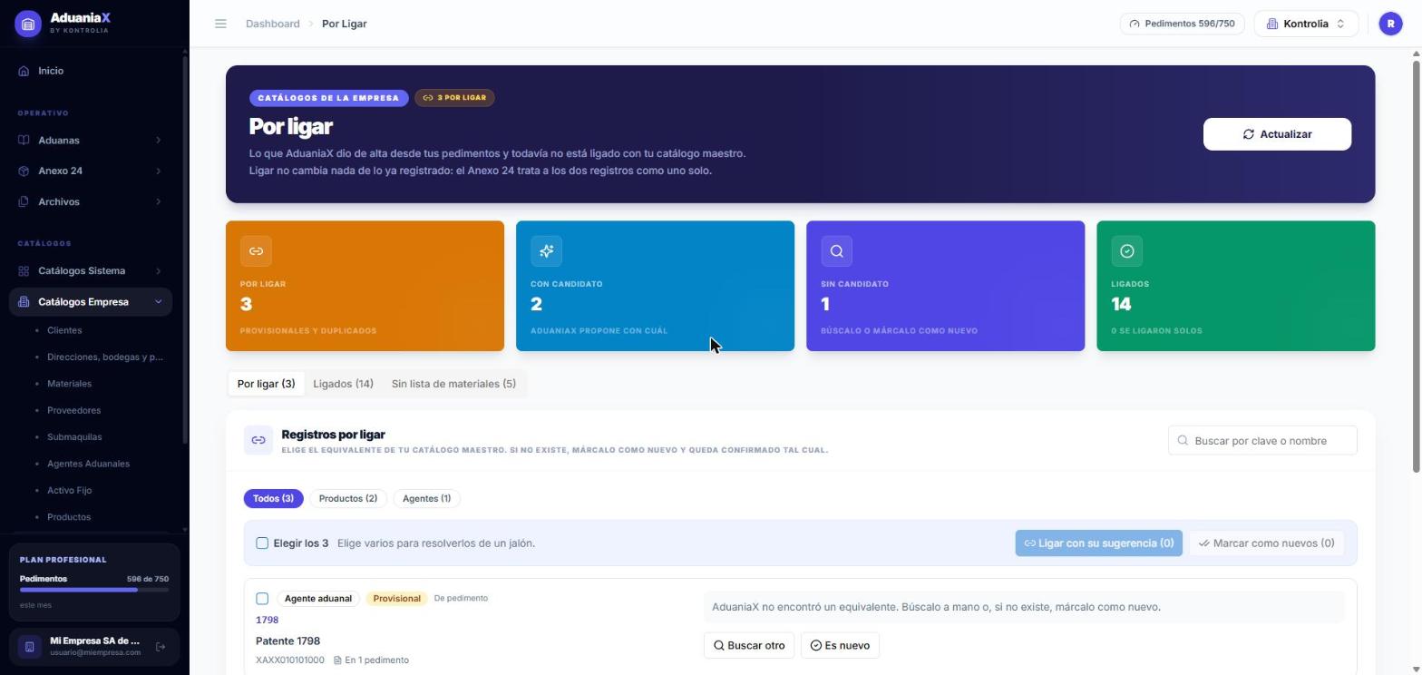
Task: Click the AduaniaX logo icon
Action: (28, 24)
